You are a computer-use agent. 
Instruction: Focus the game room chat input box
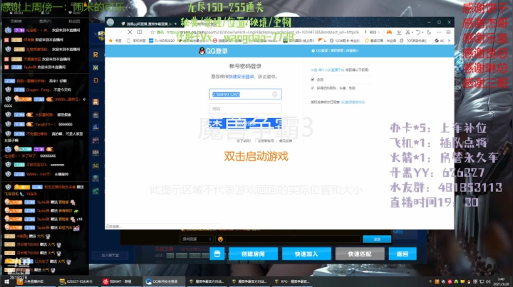point(293,239)
